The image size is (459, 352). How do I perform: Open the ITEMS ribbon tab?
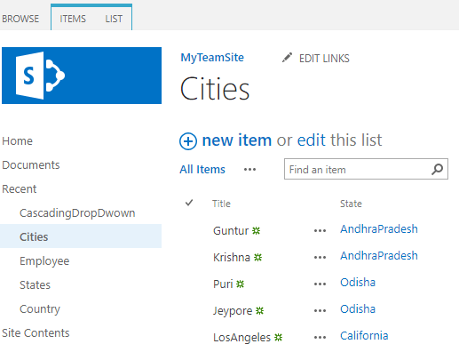(73, 19)
